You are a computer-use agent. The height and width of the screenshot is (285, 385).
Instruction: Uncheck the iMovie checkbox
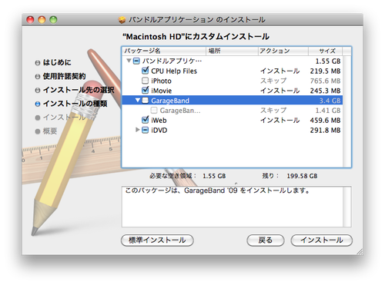pos(145,90)
